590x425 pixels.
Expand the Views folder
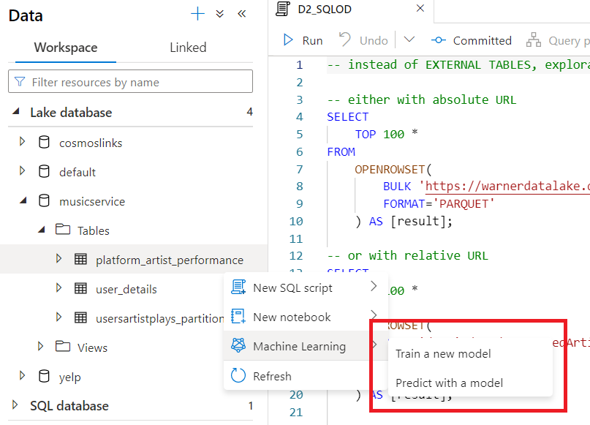(41, 347)
